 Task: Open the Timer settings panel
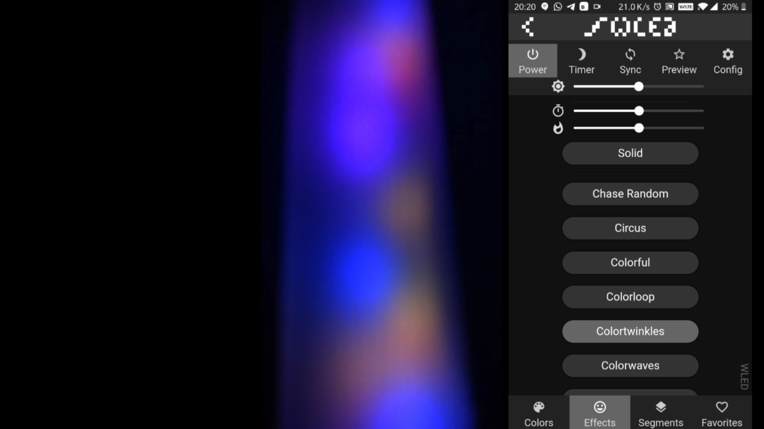click(581, 60)
